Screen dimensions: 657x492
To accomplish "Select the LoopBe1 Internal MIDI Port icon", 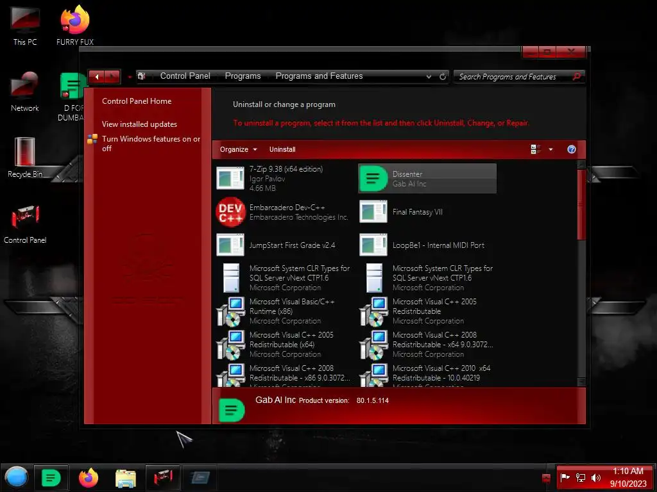I will click(x=373, y=245).
